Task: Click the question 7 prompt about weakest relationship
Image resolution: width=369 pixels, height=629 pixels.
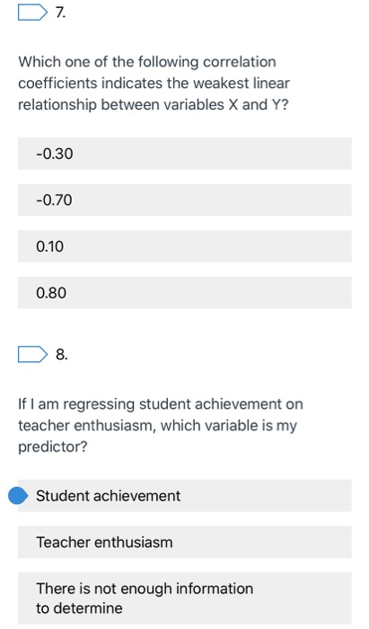Action: tap(154, 83)
